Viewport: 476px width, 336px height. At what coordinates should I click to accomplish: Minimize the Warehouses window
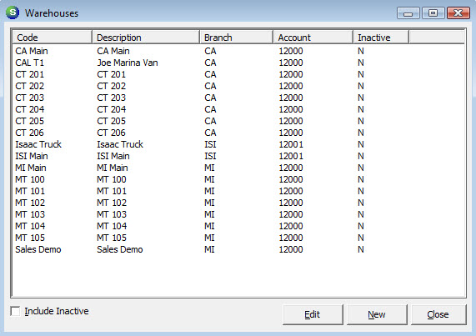click(408, 13)
